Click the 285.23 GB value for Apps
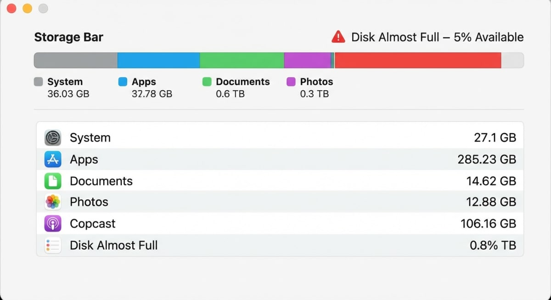The width and height of the screenshot is (551, 300). pos(488,159)
